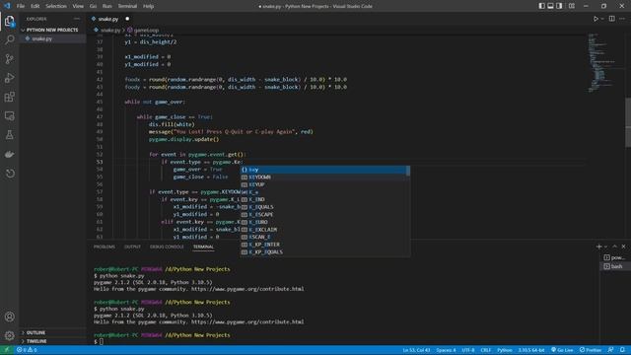
Task: Change Python language mode in status bar
Action: tap(504, 350)
